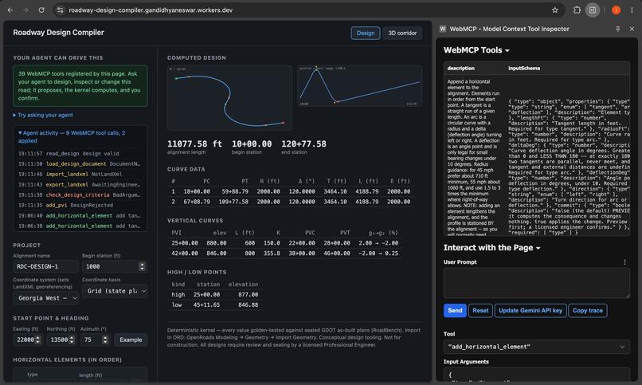Open User Prompt three-dot options

[x=624, y=262]
